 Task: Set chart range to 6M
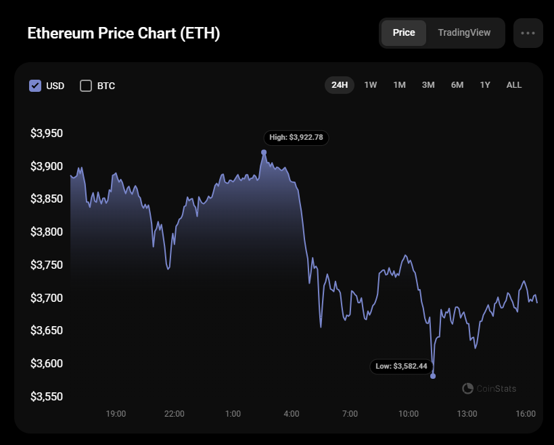click(457, 84)
